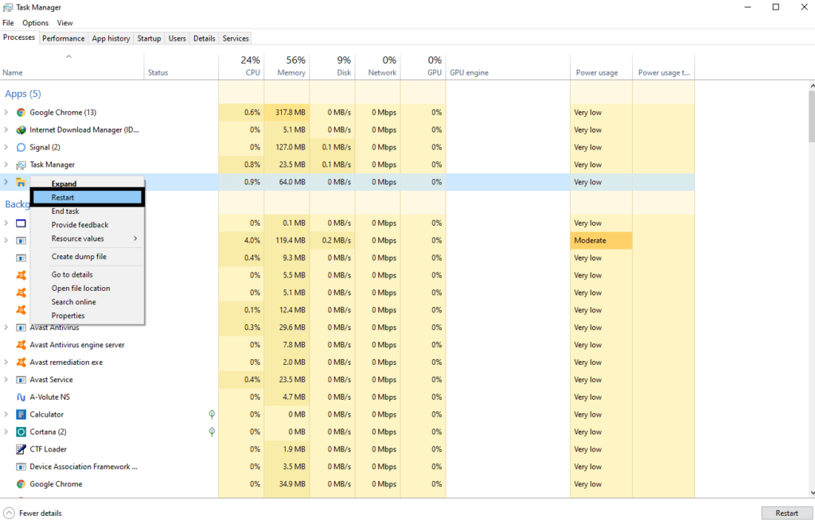Viewport: 815px width, 527px height.
Task: Expand the Signal (2) process group
Action: 6,148
